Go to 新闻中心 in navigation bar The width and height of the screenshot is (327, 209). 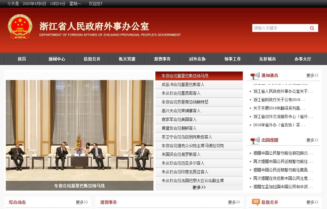(x=57, y=59)
